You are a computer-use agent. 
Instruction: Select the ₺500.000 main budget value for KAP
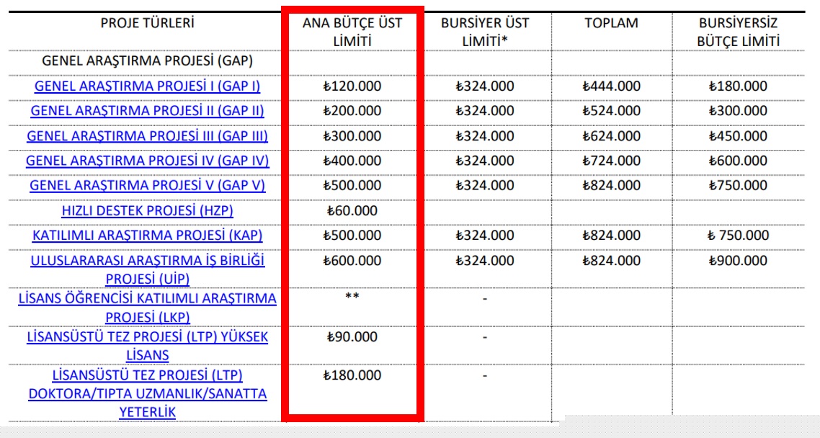click(x=352, y=235)
